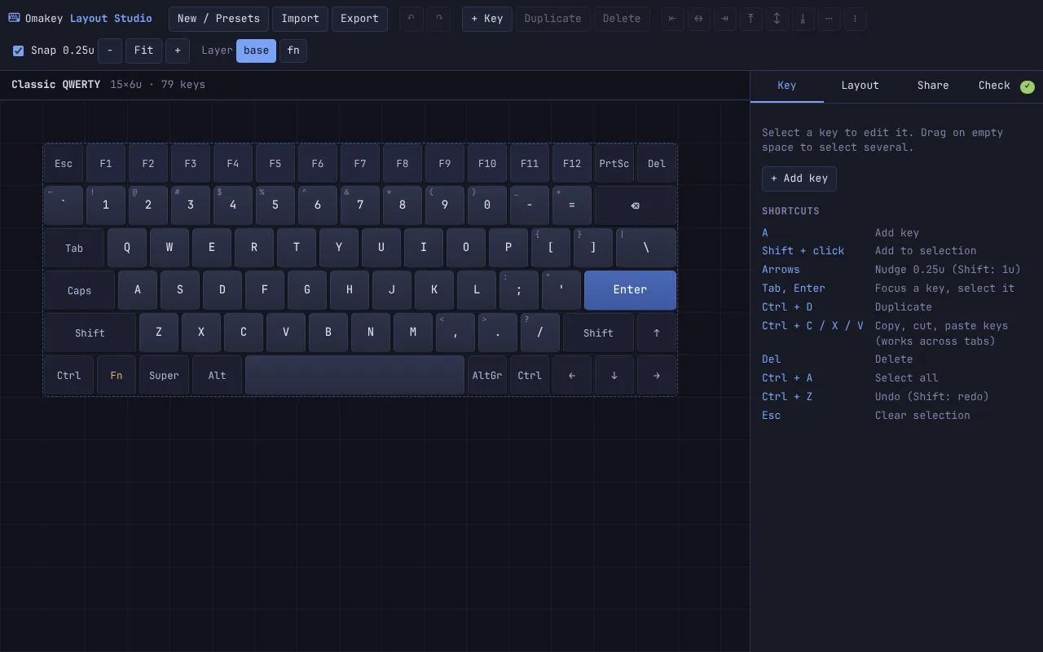
Task: Open the Export options
Action: 359,19
